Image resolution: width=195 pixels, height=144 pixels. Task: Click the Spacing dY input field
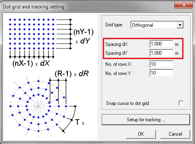162,53
